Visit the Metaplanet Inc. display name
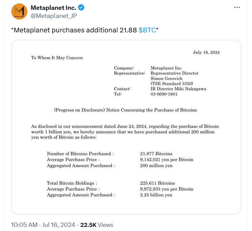 pos(53,7)
